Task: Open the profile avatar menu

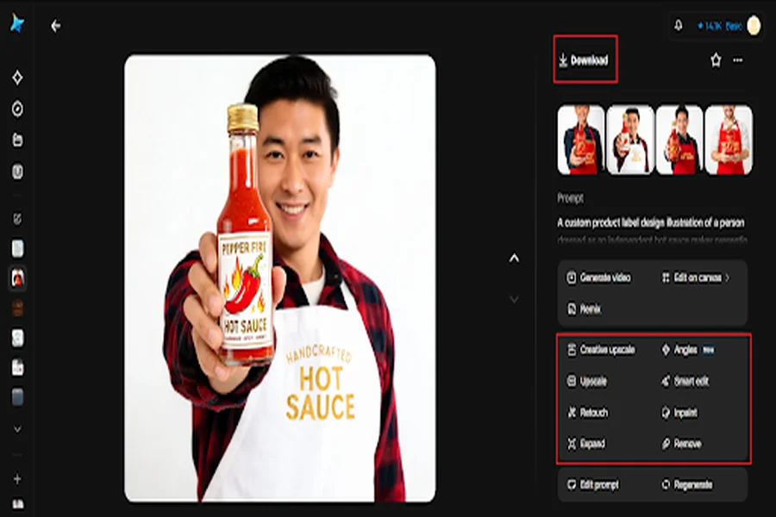Action: pyautogui.click(x=754, y=26)
